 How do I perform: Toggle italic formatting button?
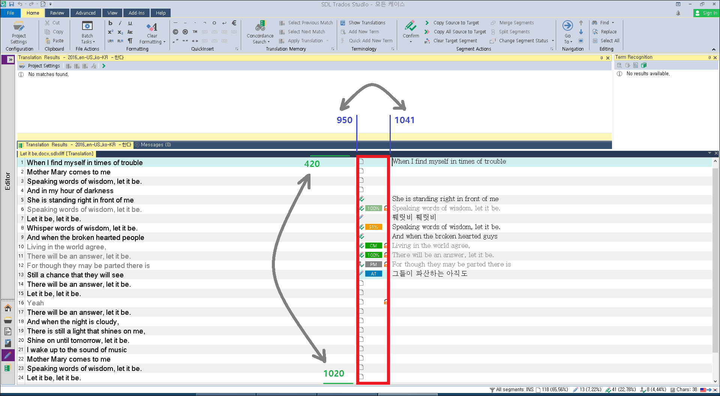coord(120,23)
